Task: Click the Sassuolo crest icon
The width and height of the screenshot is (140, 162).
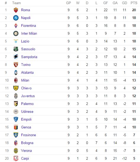Action: coord(16,49)
